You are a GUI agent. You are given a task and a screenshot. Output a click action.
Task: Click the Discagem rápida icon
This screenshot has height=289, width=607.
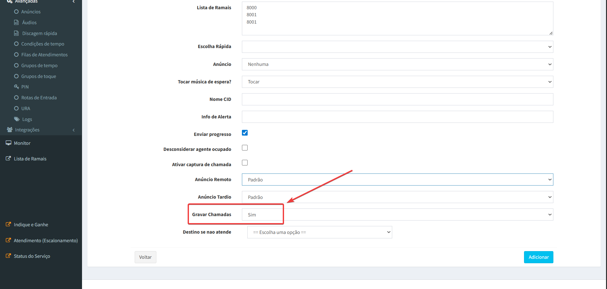click(16, 33)
